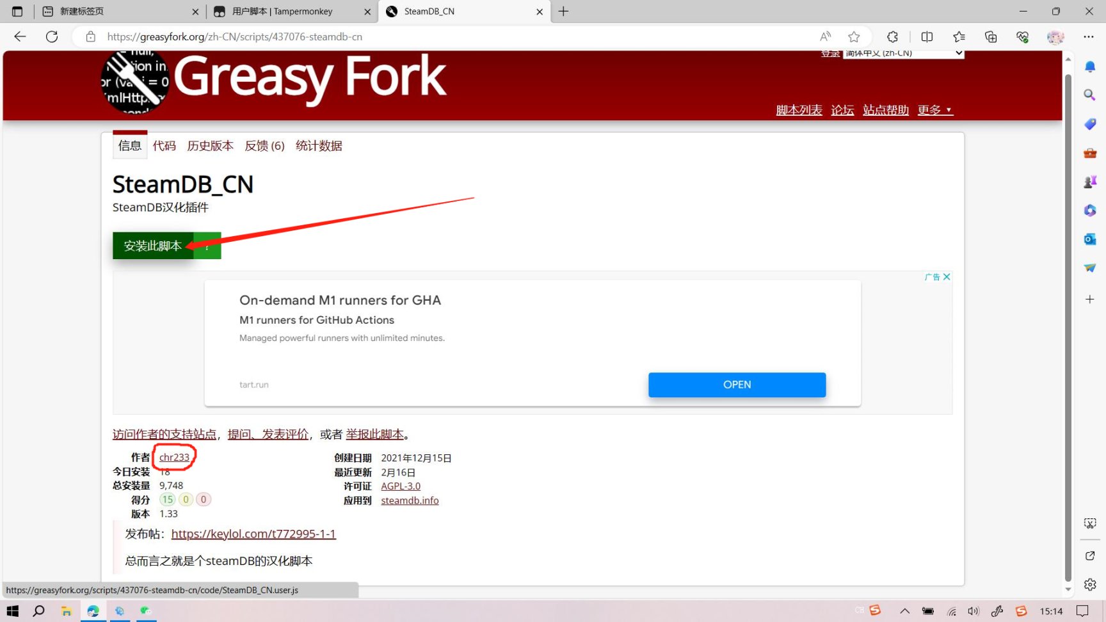Add this page to favorites star

[x=854, y=36]
